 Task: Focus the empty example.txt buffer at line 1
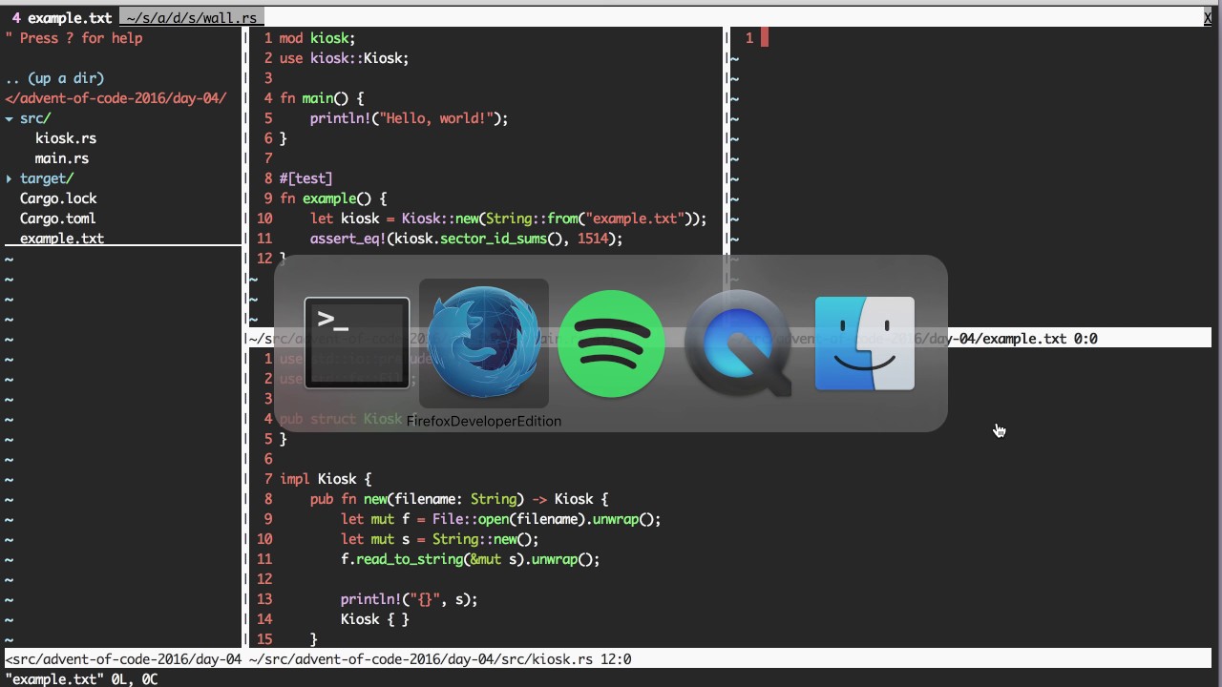pyautogui.click(x=765, y=38)
